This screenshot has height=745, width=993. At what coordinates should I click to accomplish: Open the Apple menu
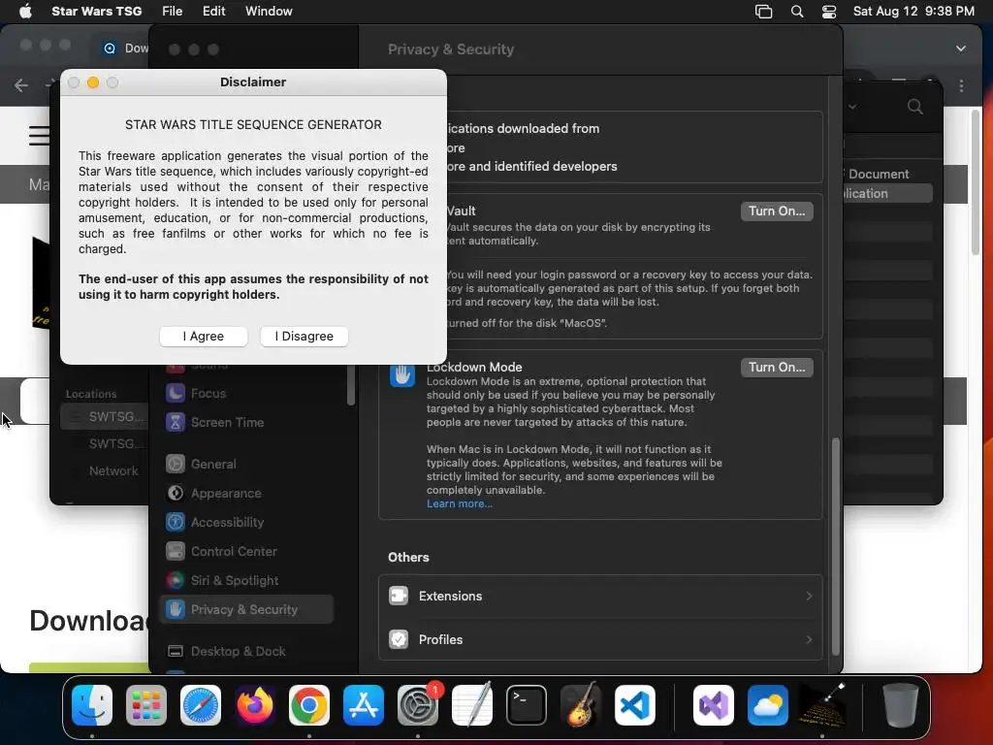click(x=25, y=12)
